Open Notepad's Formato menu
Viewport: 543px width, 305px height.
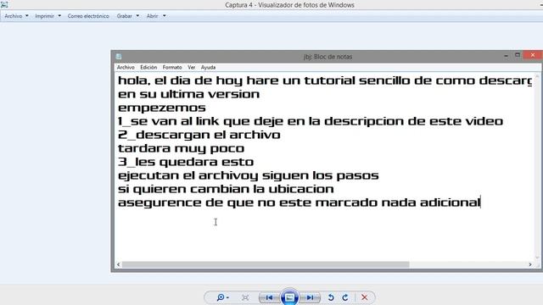[x=172, y=68]
